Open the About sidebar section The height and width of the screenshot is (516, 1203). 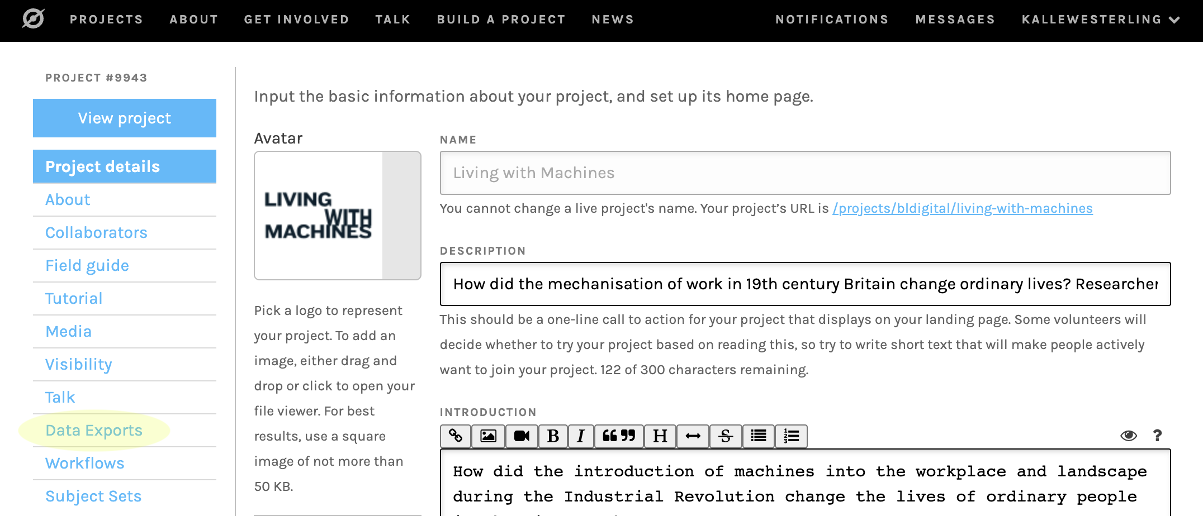[125, 200]
